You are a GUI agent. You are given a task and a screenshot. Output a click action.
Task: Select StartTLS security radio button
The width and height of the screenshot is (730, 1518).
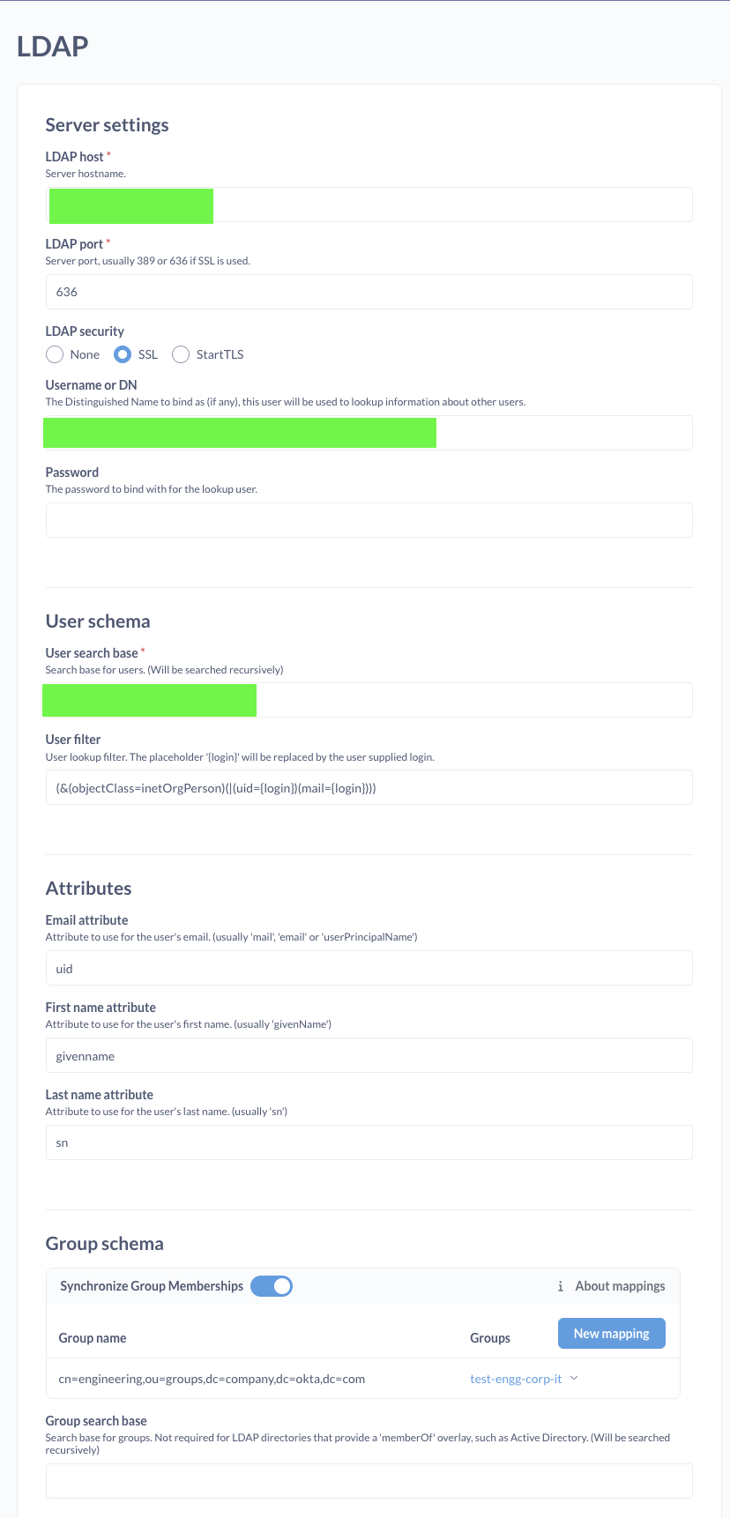pos(181,354)
